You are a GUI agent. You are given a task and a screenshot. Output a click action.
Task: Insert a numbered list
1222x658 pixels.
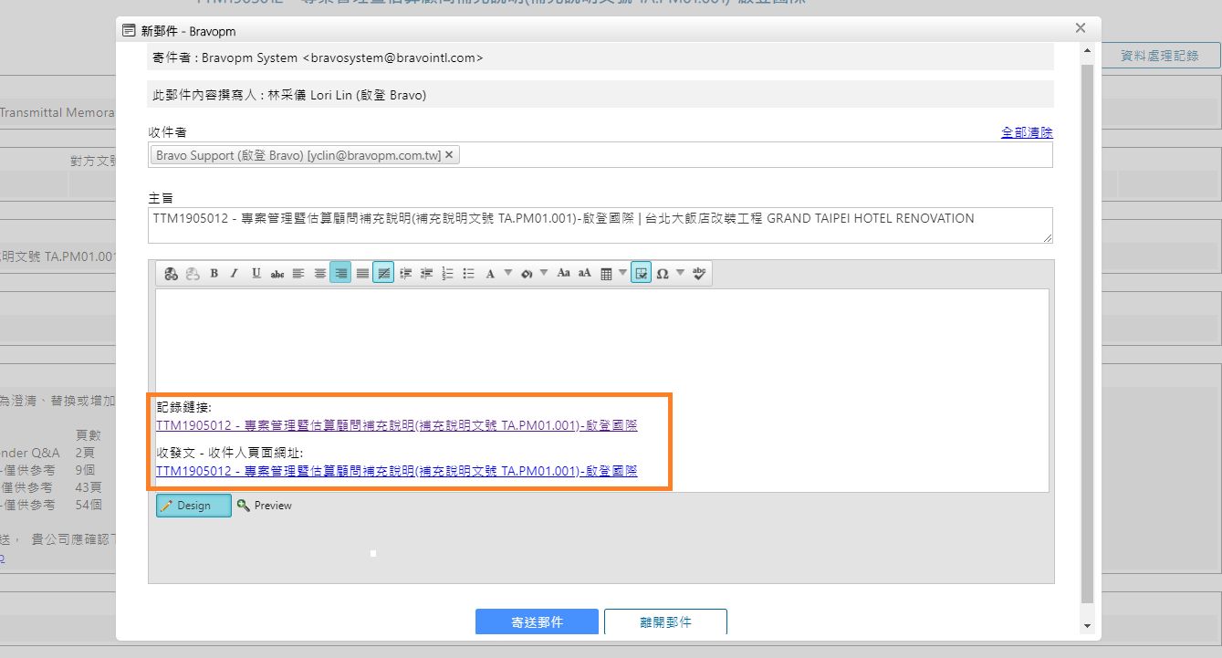coord(447,273)
